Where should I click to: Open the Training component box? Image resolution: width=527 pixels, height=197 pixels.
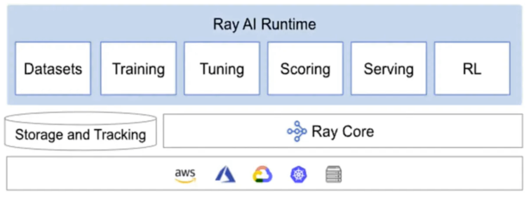138,68
